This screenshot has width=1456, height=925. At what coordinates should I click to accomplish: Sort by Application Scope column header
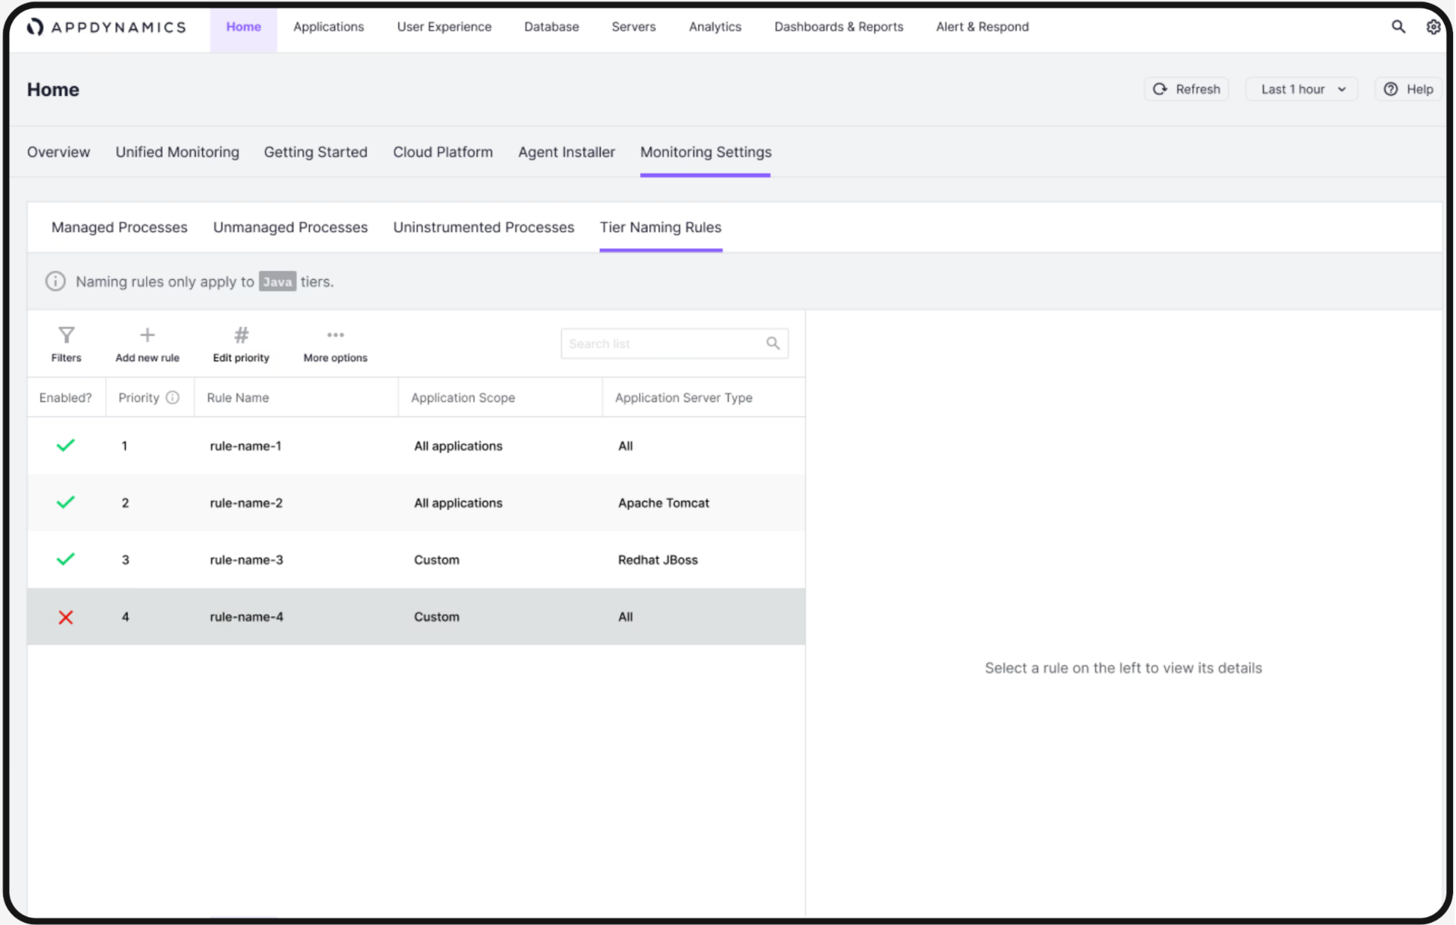pos(463,398)
